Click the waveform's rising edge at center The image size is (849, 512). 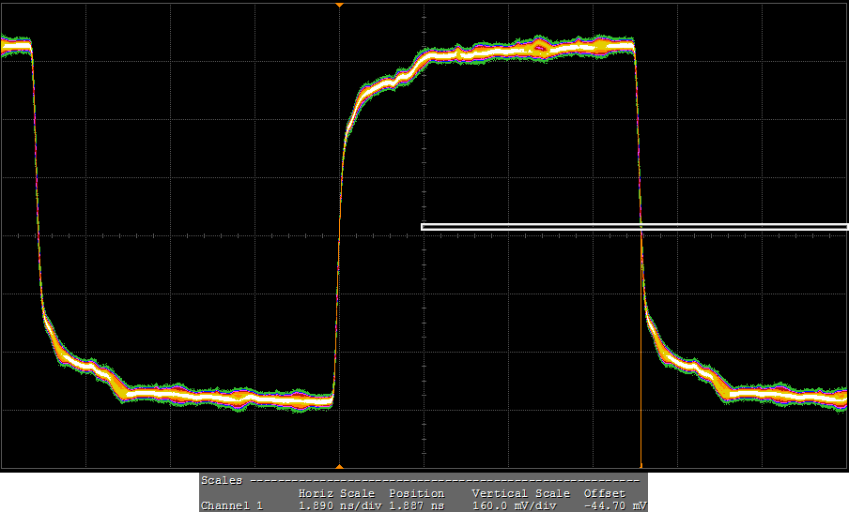[x=338, y=234]
